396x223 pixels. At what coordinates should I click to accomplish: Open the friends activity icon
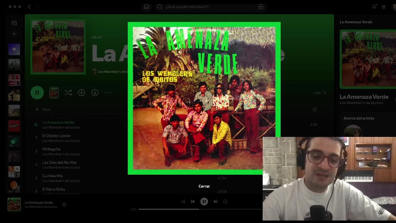(x=384, y=7)
